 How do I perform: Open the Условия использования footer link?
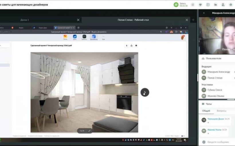click(x=35, y=136)
